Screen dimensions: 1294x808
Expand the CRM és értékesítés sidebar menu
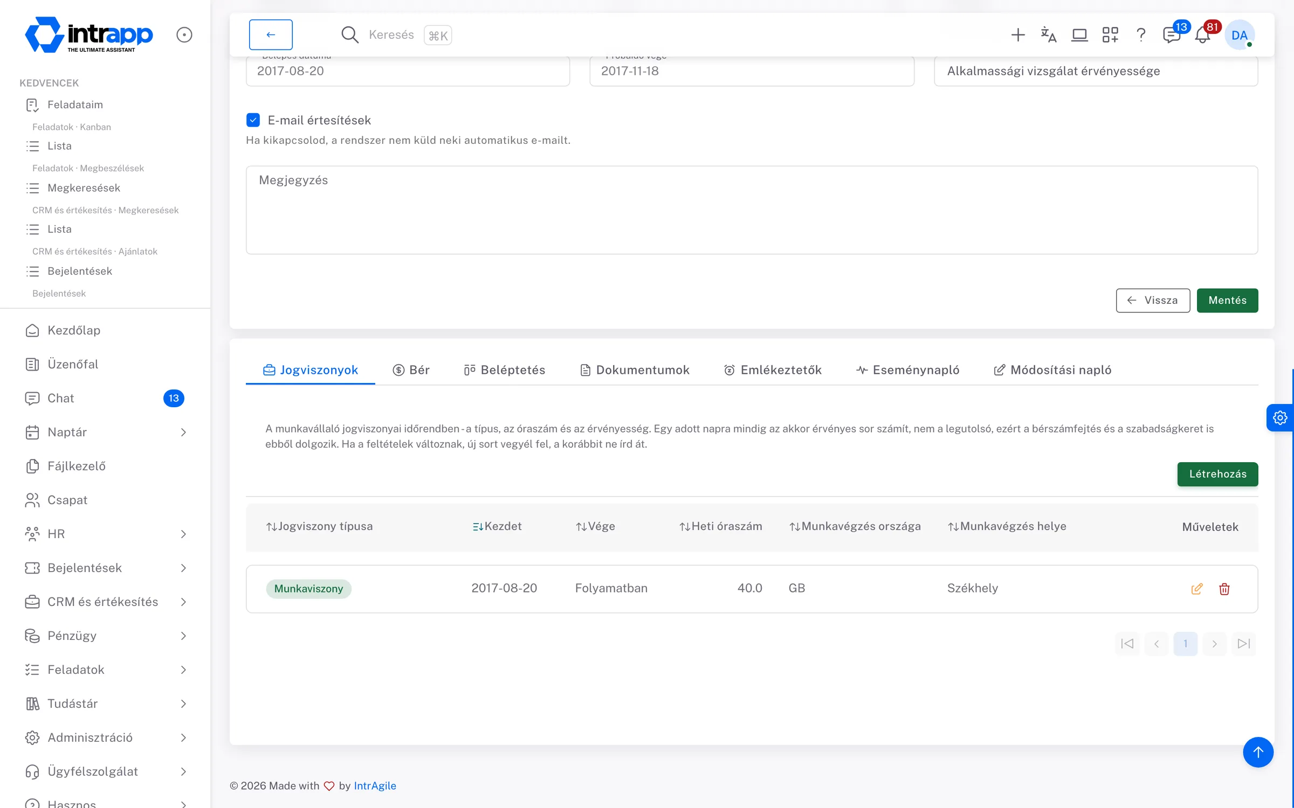coord(105,602)
